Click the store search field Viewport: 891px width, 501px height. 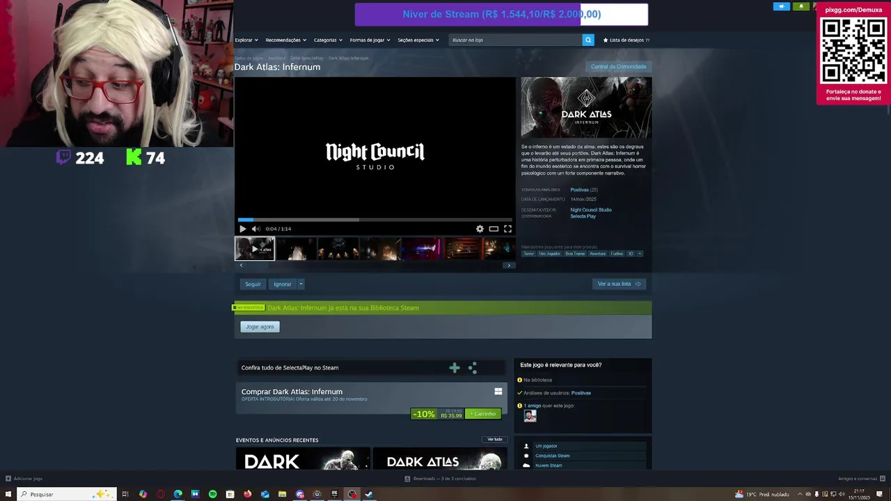515,40
